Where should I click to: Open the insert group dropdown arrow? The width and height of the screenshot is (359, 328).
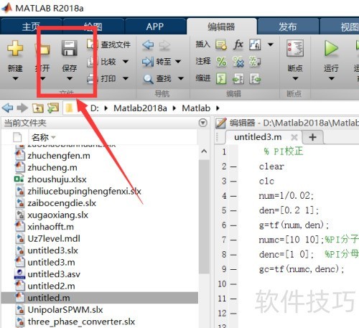pos(271,44)
